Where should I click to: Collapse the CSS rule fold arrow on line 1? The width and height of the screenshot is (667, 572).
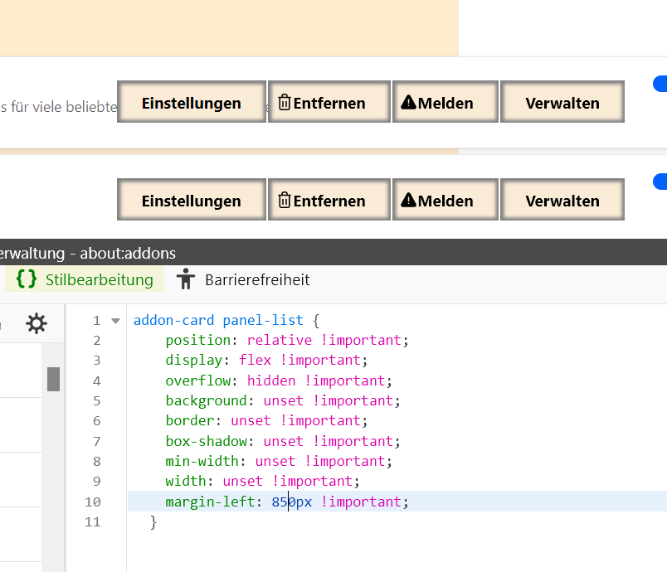115,321
